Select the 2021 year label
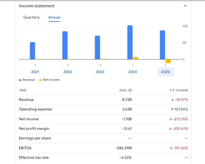The height and width of the screenshot is (164, 205). pos(35,72)
